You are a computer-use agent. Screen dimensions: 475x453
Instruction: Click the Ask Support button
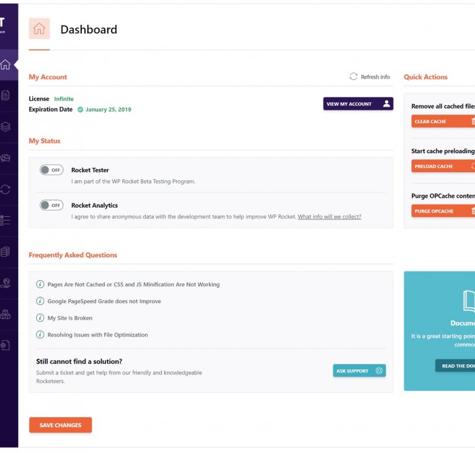click(359, 371)
